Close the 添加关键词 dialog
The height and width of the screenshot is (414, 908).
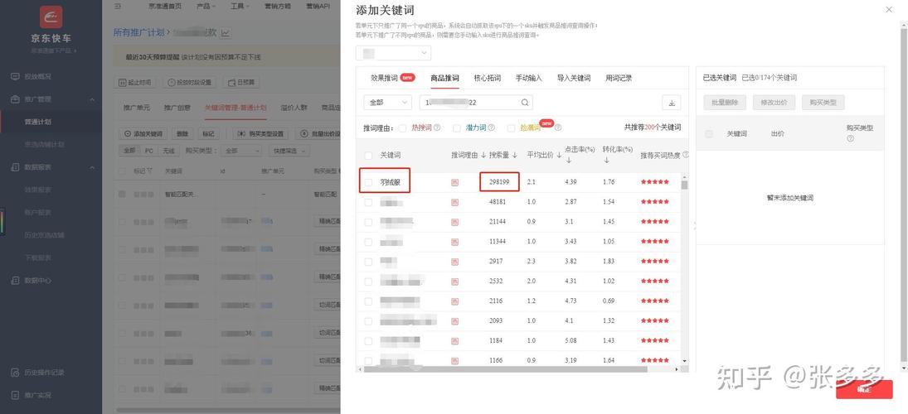coord(890,9)
